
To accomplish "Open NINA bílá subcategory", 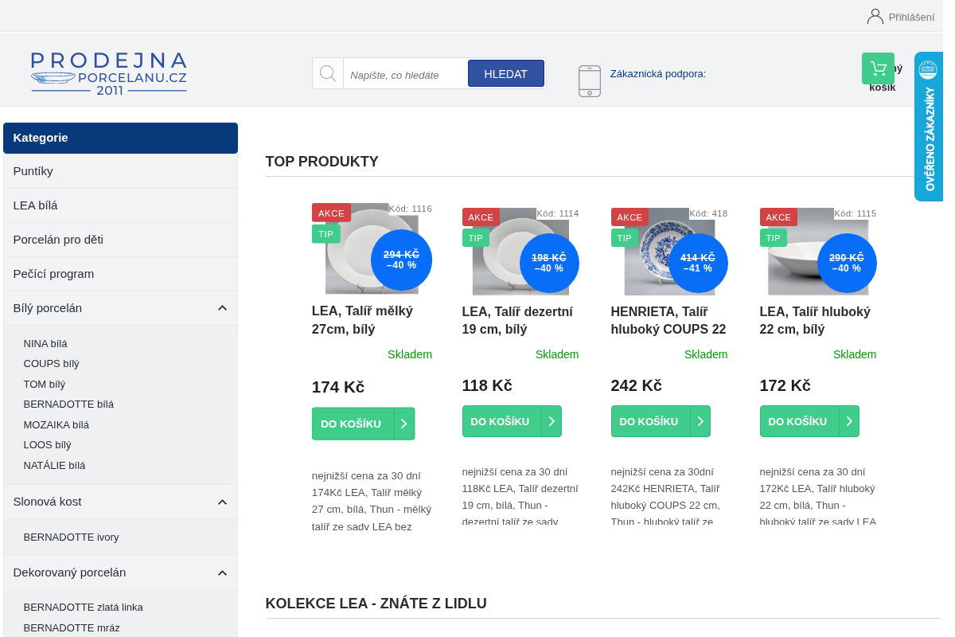I will click(x=45, y=344).
